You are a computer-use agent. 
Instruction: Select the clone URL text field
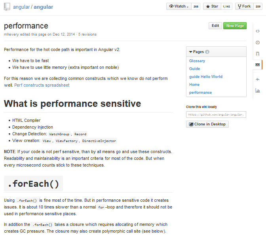coord(216,115)
